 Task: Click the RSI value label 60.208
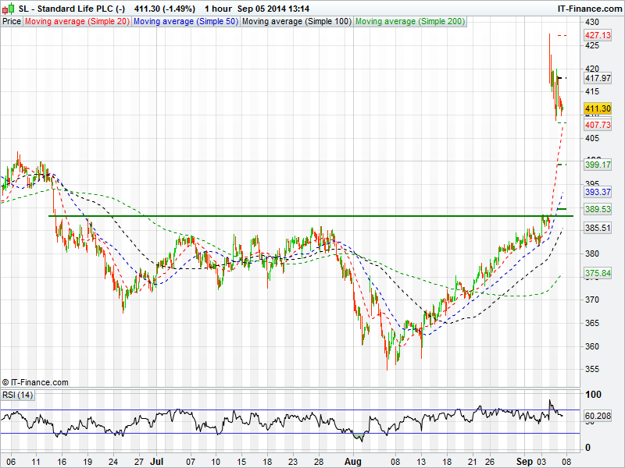(x=598, y=415)
